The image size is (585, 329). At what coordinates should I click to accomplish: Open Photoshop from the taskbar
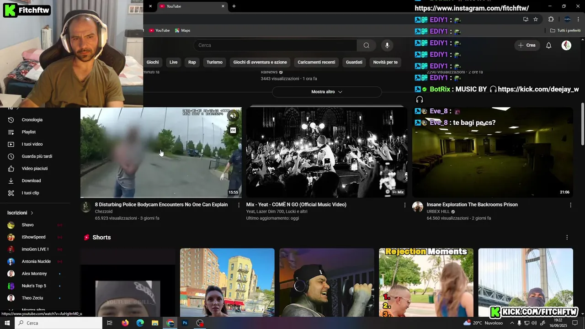[x=185, y=323]
